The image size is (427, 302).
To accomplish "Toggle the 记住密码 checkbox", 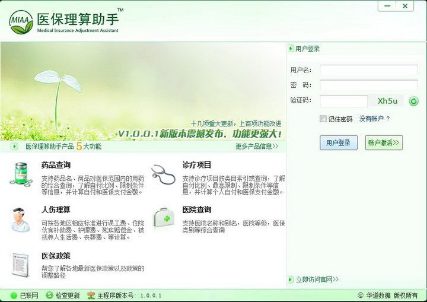I will [323, 119].
